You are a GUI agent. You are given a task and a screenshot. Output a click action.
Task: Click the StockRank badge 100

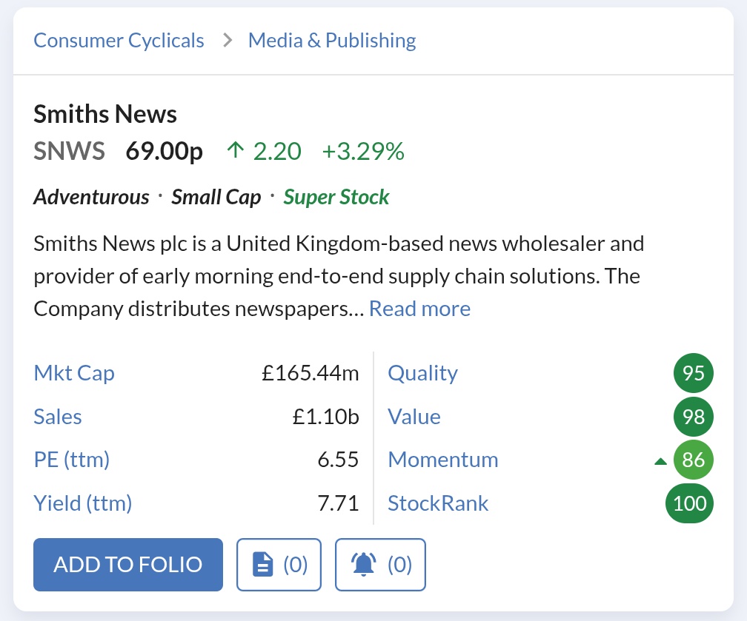(689, 503)
